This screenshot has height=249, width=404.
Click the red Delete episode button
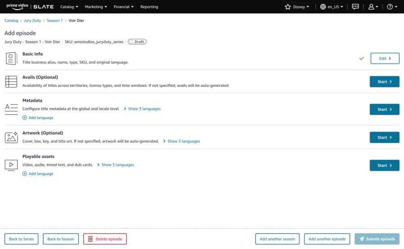105,239
